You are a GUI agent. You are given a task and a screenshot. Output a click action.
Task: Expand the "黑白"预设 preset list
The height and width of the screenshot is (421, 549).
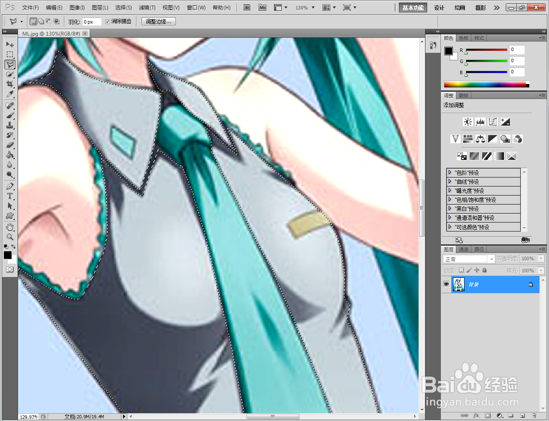[x=450, y=208]
